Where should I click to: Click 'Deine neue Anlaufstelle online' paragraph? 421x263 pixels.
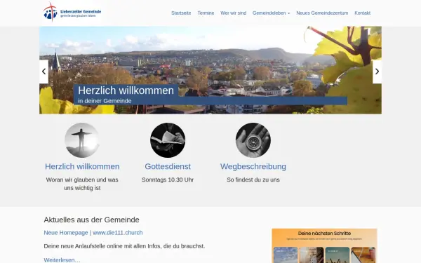coord(124,246)
